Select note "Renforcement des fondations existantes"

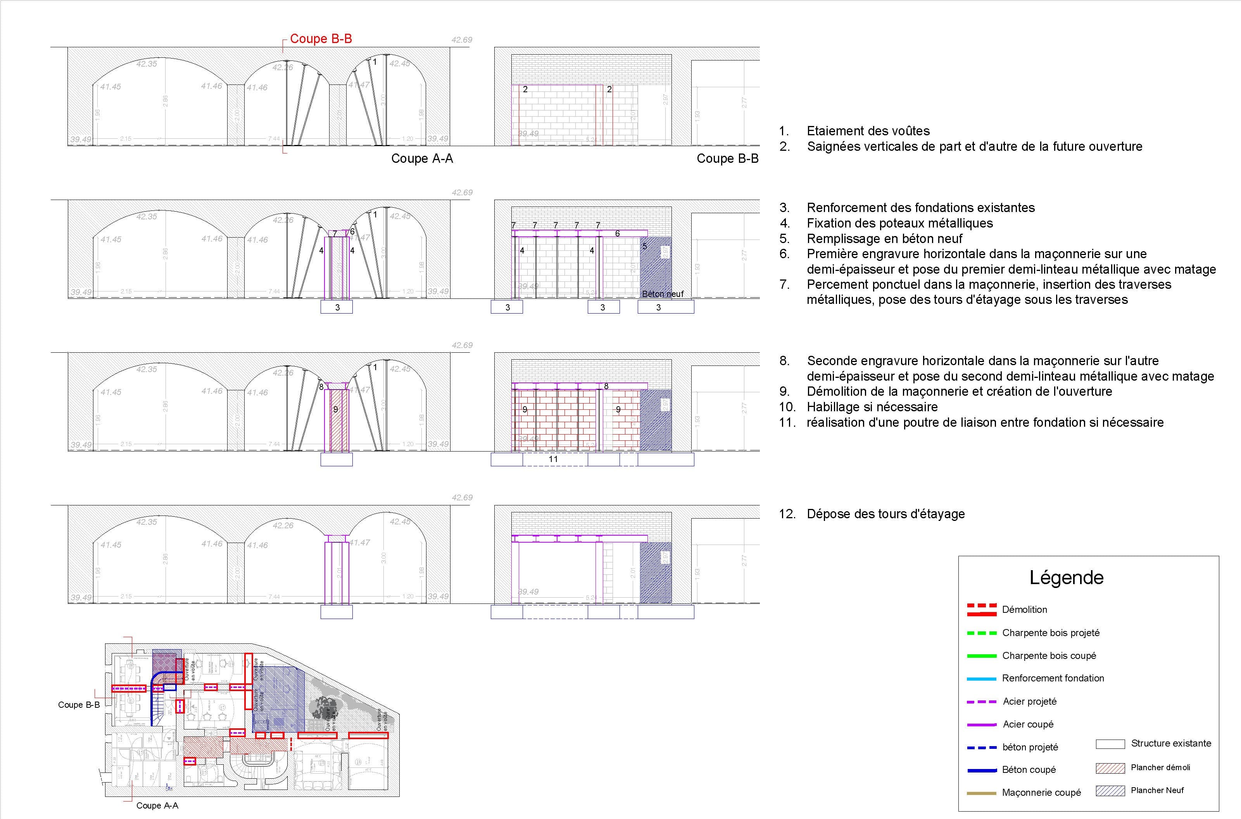click(920, 208)
